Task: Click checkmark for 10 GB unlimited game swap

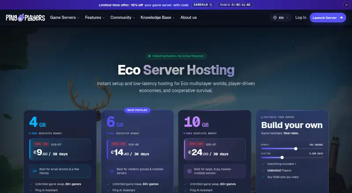Action: [x=186, y=184]
